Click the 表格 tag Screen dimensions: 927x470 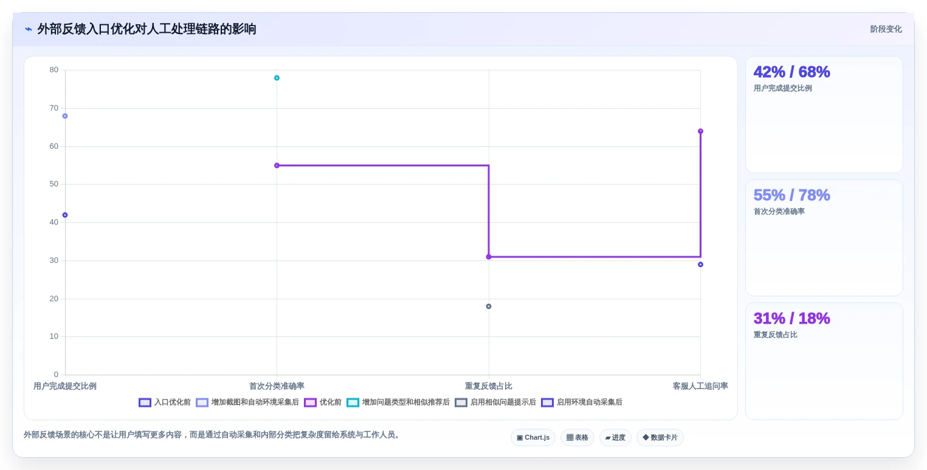[577, 437]
